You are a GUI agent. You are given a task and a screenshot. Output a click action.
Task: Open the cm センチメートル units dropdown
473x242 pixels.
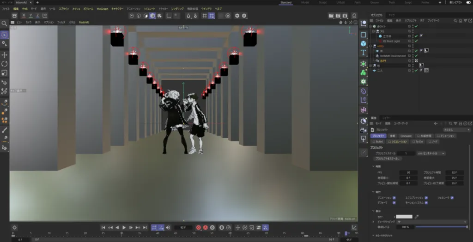[x=431, y=153]
